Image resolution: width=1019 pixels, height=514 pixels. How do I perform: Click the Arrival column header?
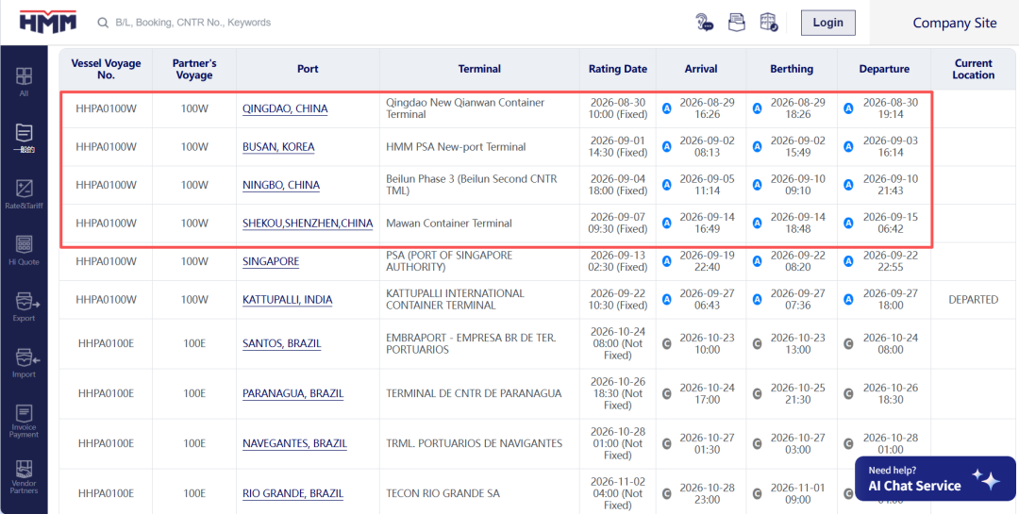[x=701, y=69]
